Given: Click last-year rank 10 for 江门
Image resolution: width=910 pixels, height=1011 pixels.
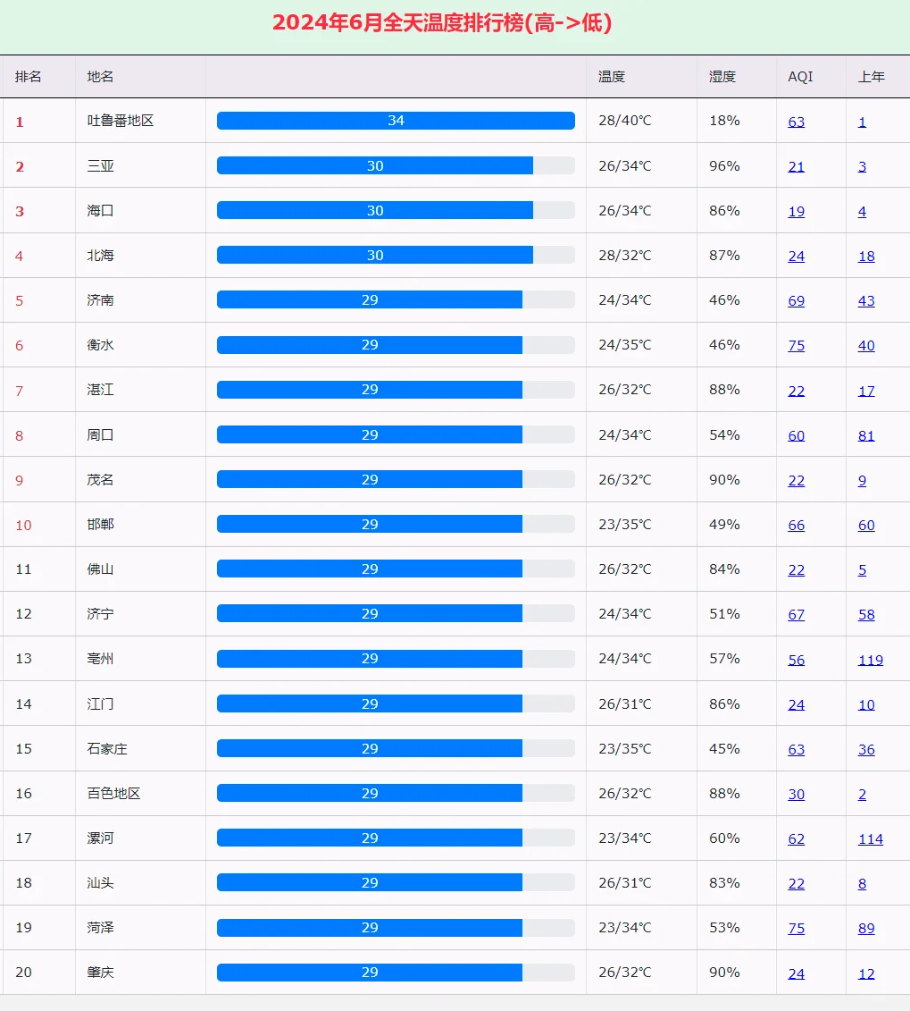Looking at the screenshot, I should (866, 704).
